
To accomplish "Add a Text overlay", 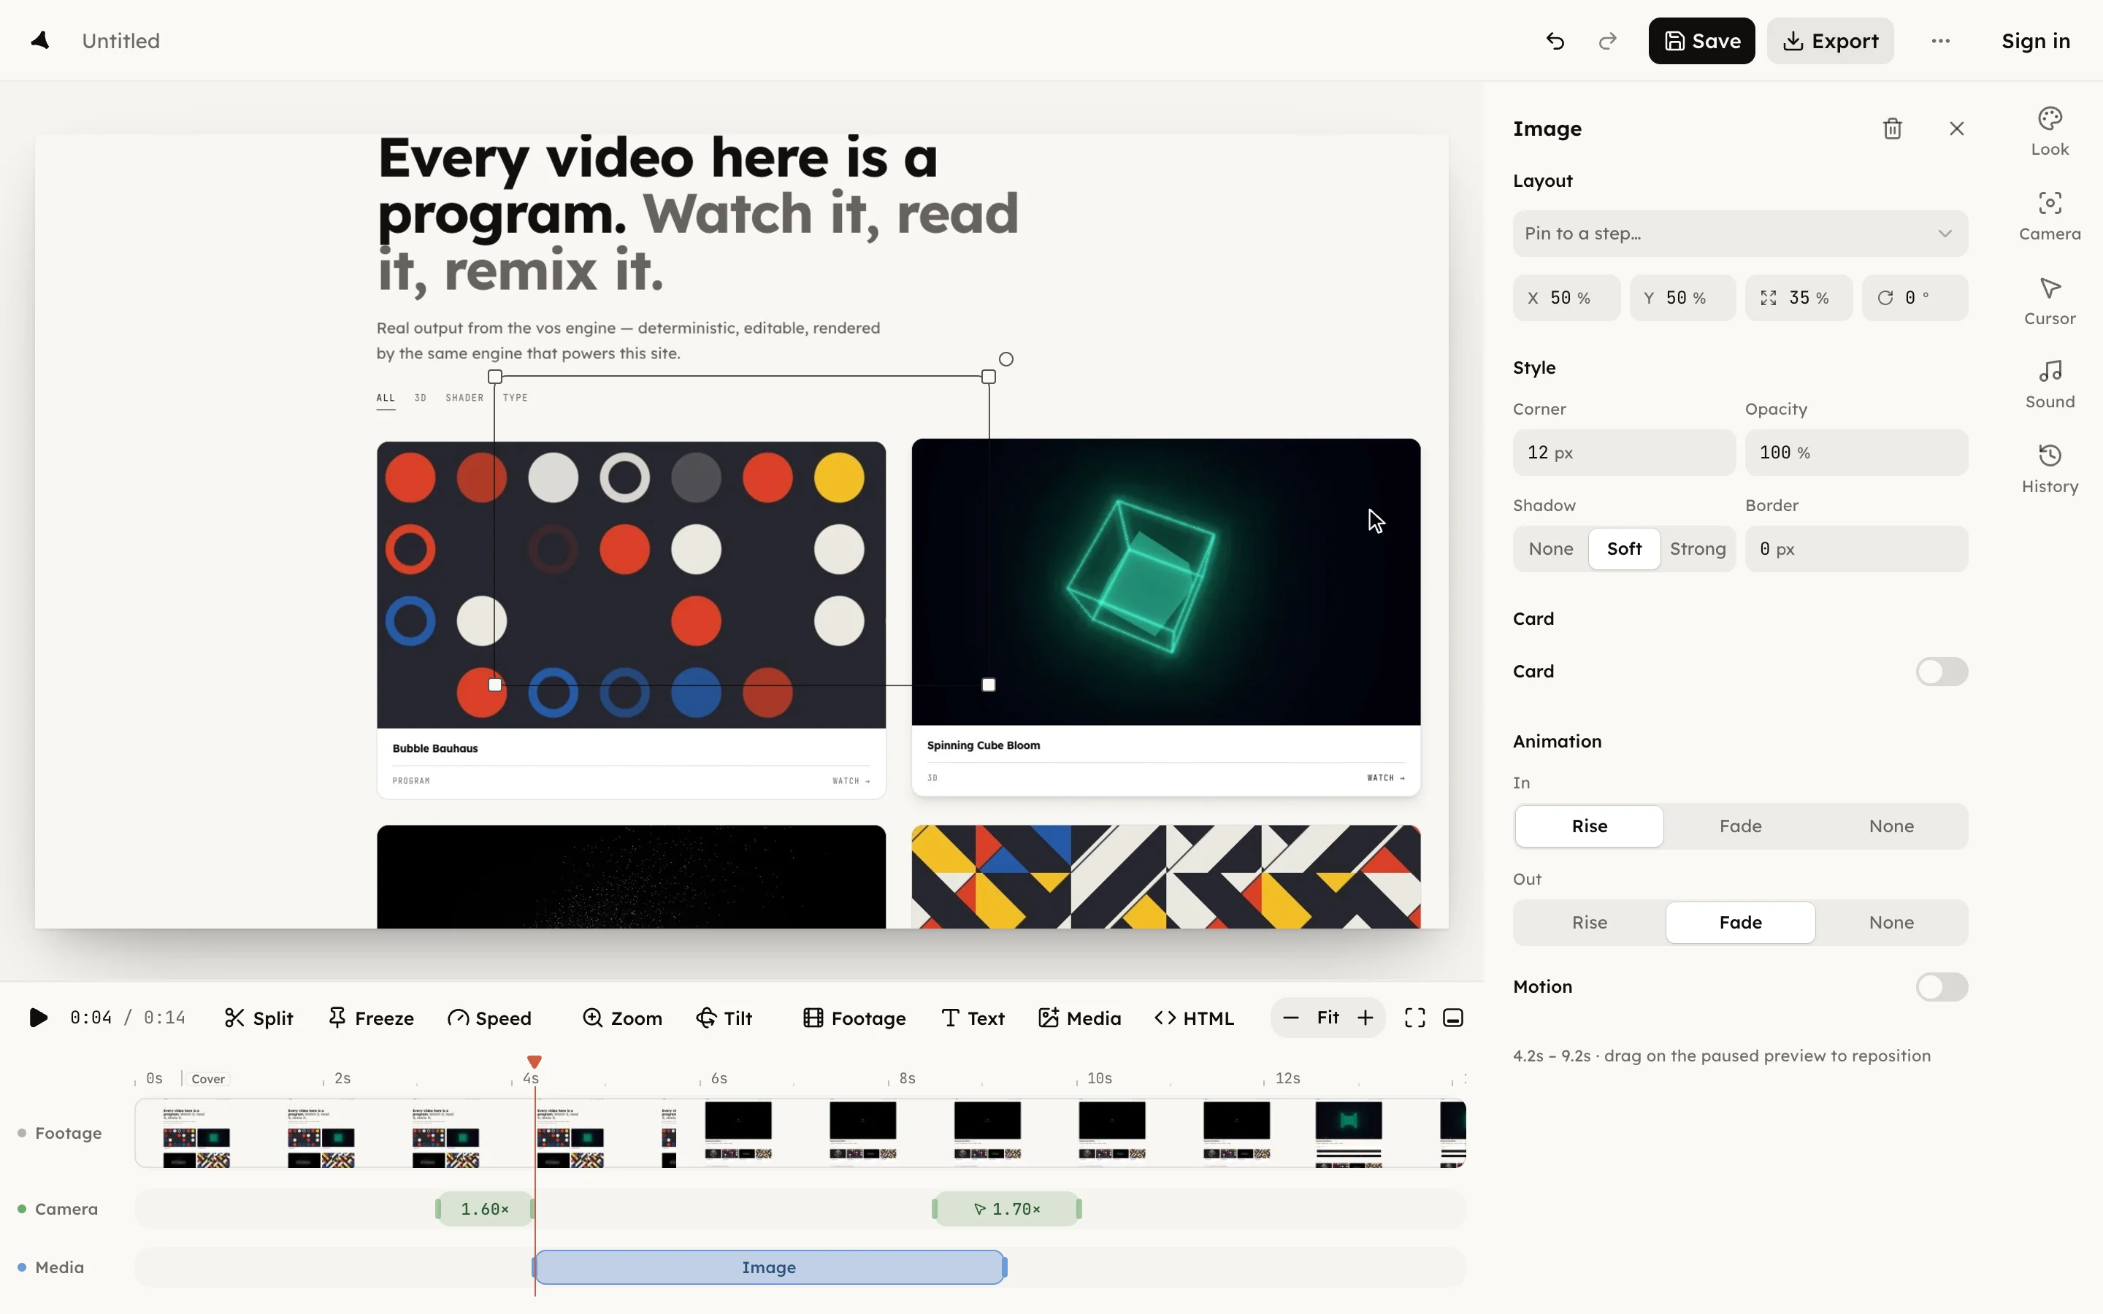I will coord(973,1018).
